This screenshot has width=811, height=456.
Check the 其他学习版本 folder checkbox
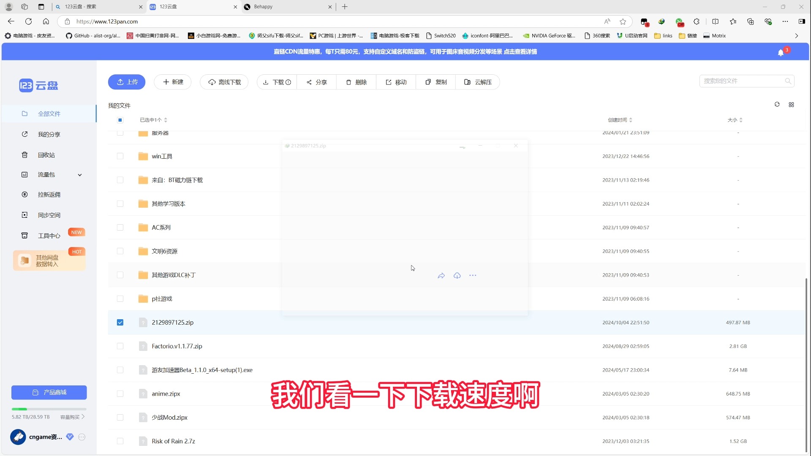point(120,204)
